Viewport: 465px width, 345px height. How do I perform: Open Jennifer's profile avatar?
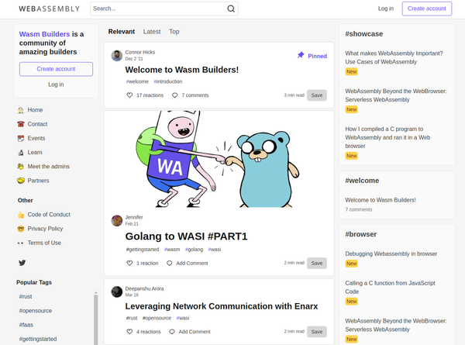[117, 220]
